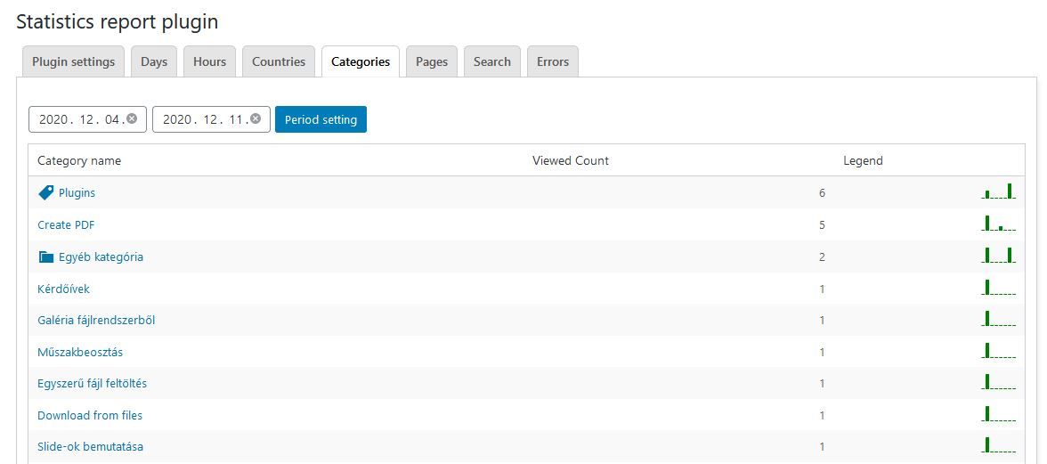1047x464 pixels.
Task: Click the tag icon beside Plugins
Action: (46, 192)
